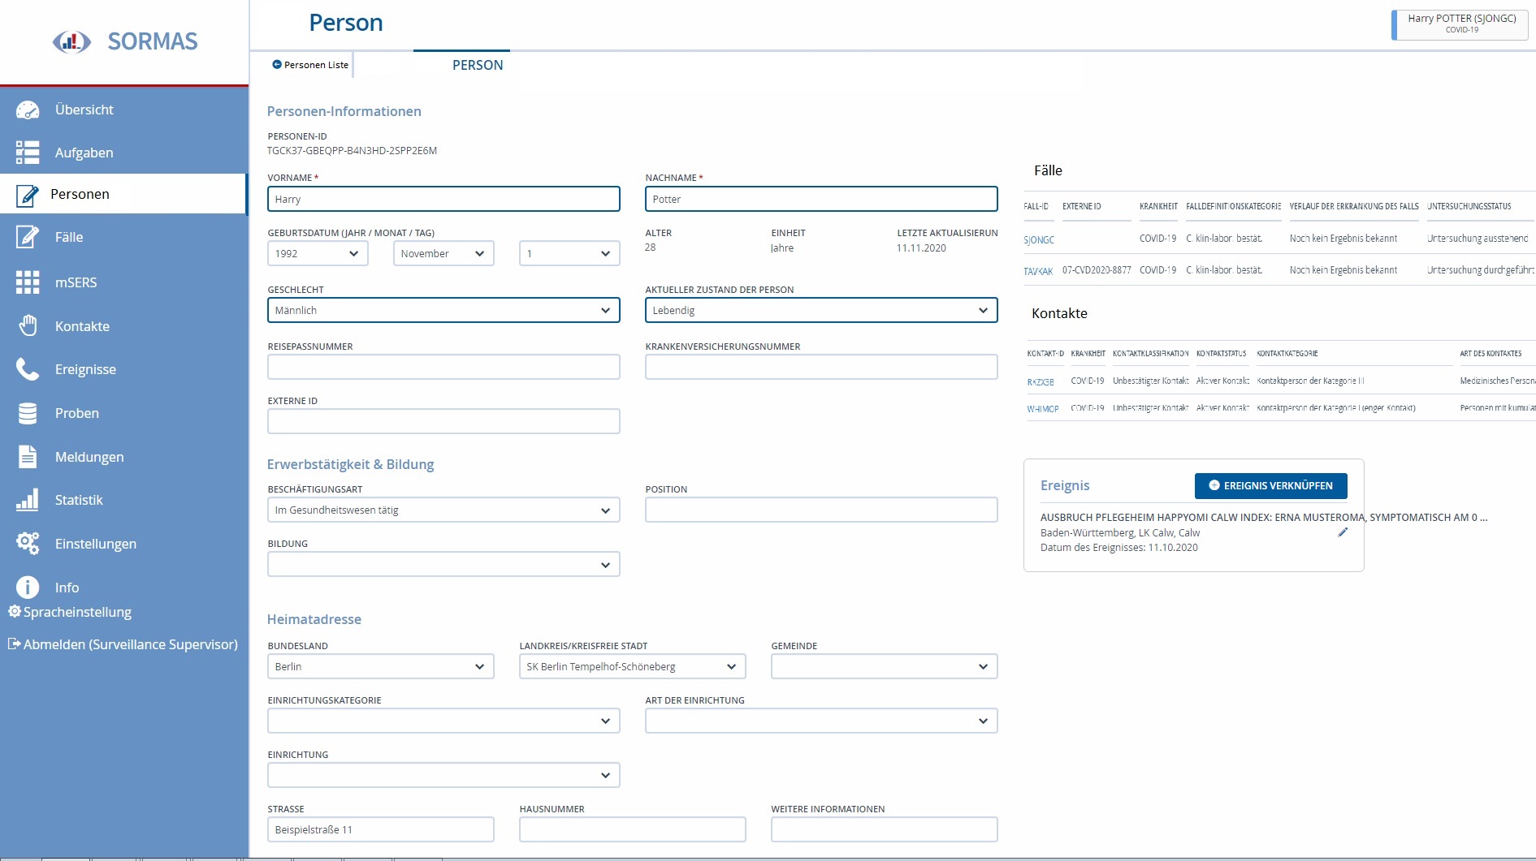Click the Weitere Informationen field
Screen dimensions: 1536x861
[884, 829]
